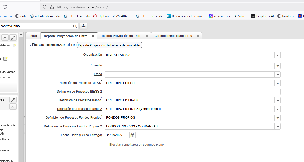The image size is (304, 162).
Task: Expand the Proyecto dropdown list
Action: click(277, 66)
